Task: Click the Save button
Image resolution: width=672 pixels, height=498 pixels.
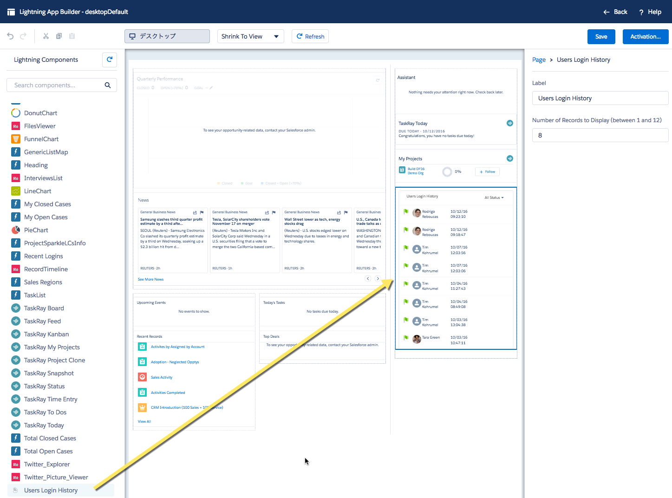Action: tap(601, 36)
